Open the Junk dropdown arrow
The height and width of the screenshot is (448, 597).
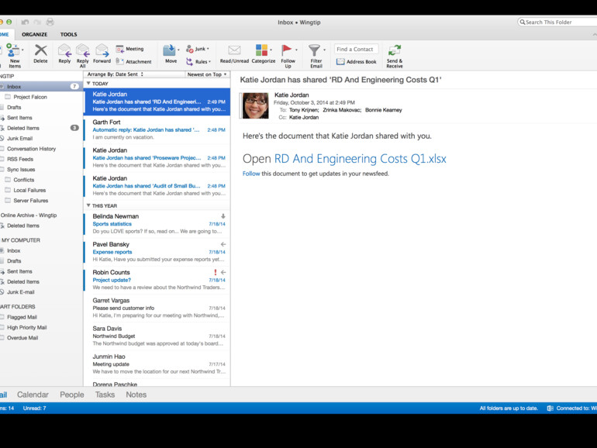pos(208,49)
